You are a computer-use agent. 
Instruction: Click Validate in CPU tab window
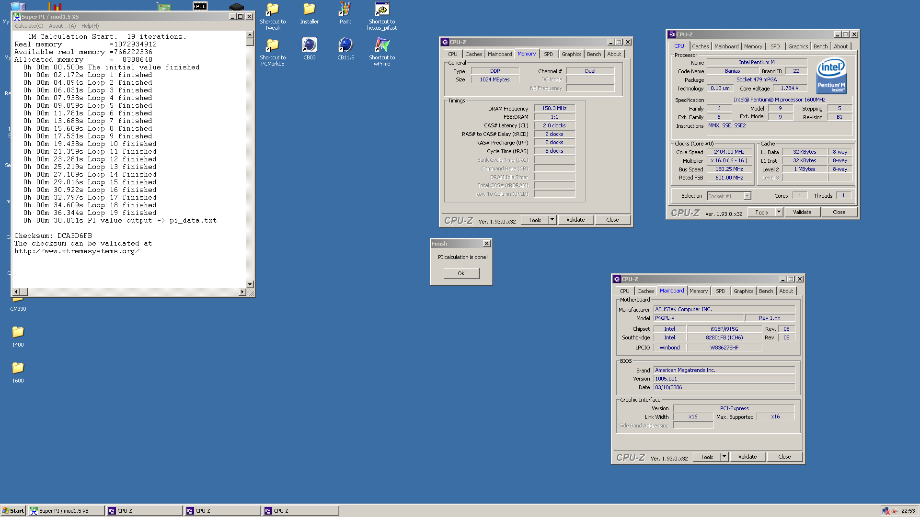tap(802, 212)
